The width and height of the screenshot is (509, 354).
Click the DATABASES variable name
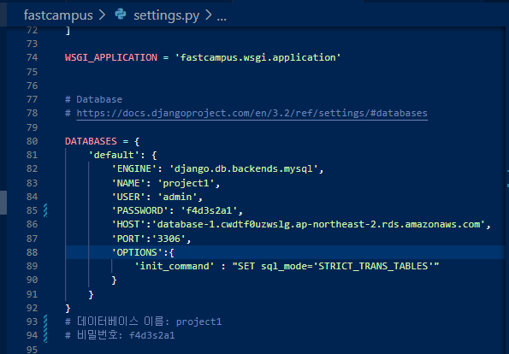coord(91,141)
